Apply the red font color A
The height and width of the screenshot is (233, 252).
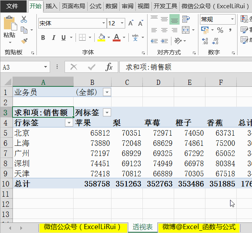pyautogui.click(x=117, y=38)
